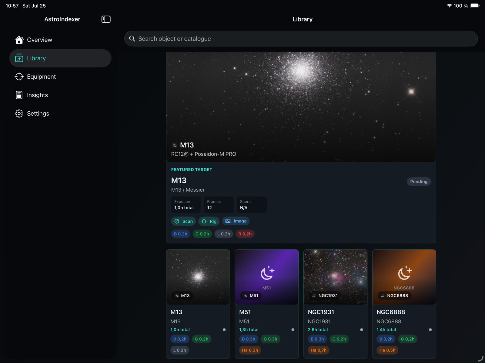
Task: Click the Scan button on featured target
Action: (x=183, y=221)
